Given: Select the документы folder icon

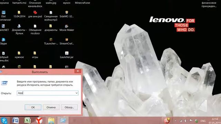Looking at the screenshot, I should [51, 26].
